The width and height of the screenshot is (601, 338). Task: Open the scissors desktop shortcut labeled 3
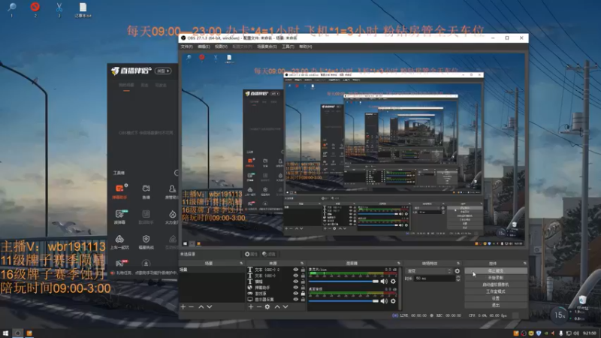[x=59, y=10]
